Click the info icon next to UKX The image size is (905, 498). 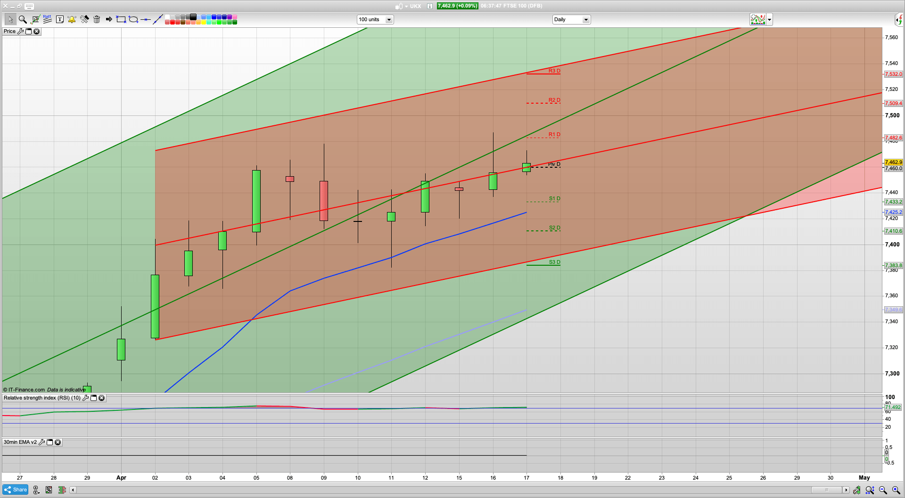pyautogui.click(x=429, y=6)
